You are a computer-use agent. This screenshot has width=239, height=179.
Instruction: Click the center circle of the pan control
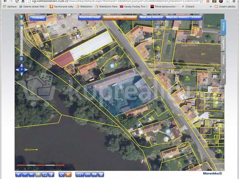point(22,70)
